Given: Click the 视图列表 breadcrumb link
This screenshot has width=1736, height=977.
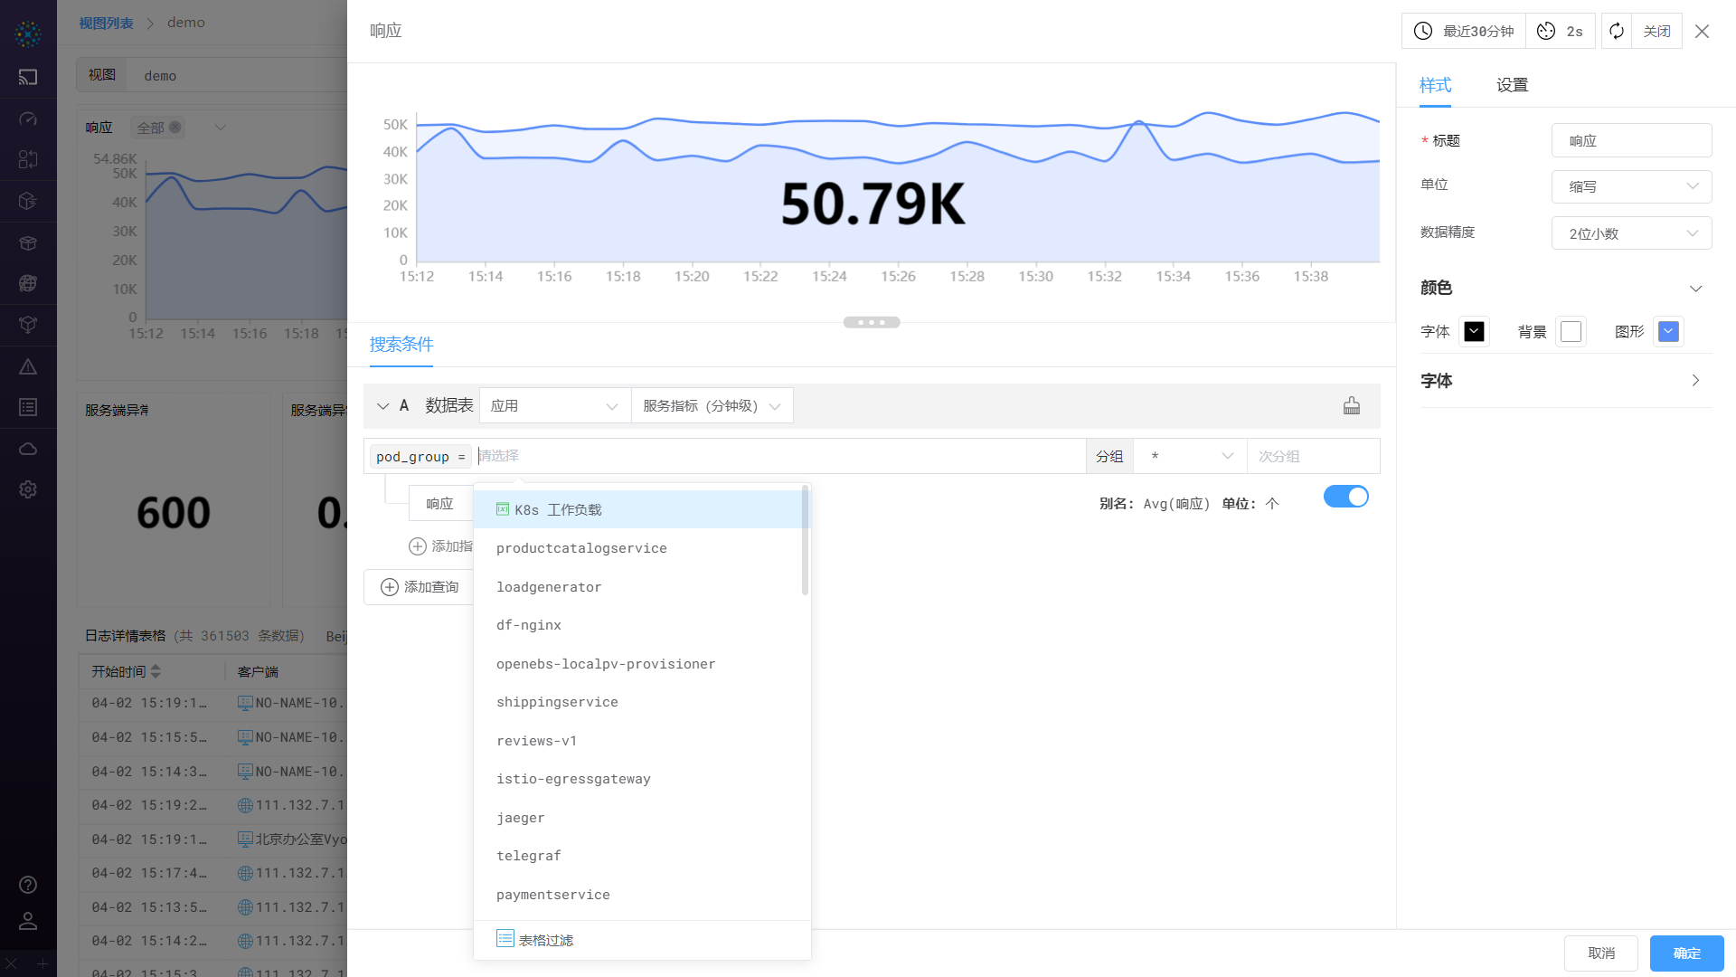Looking at the screenshot, I should pyautogui.click(x=105, y=22).
